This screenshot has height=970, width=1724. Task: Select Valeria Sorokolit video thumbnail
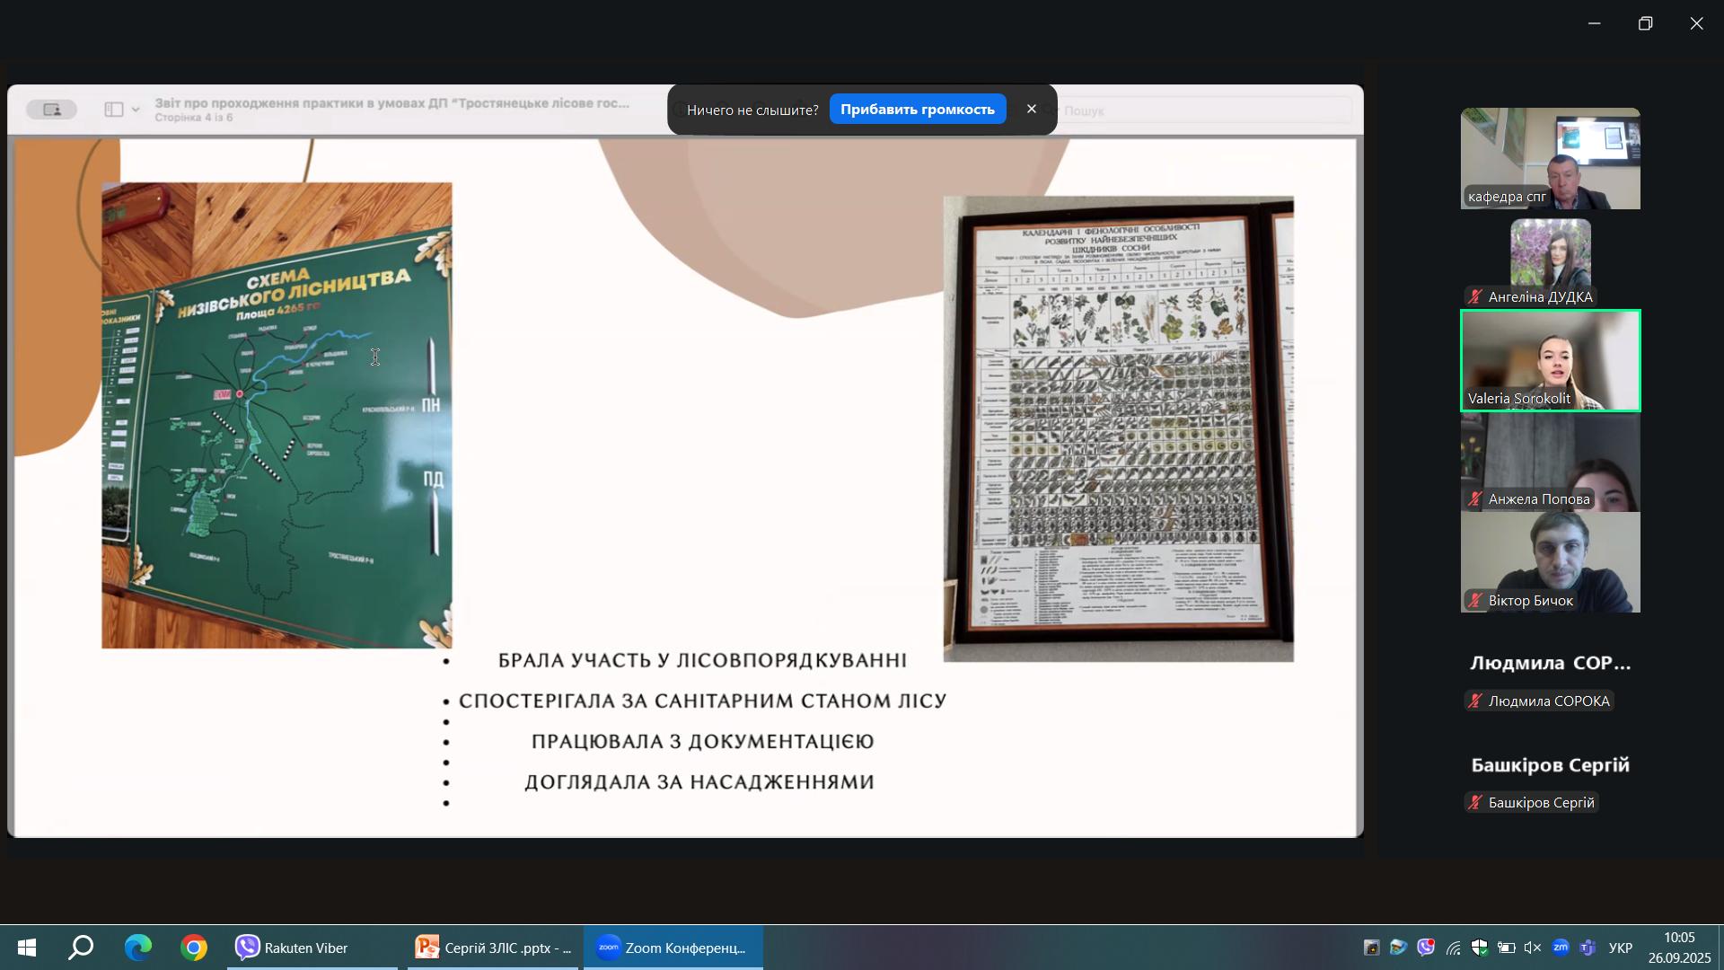click(x=1550, y=361)
